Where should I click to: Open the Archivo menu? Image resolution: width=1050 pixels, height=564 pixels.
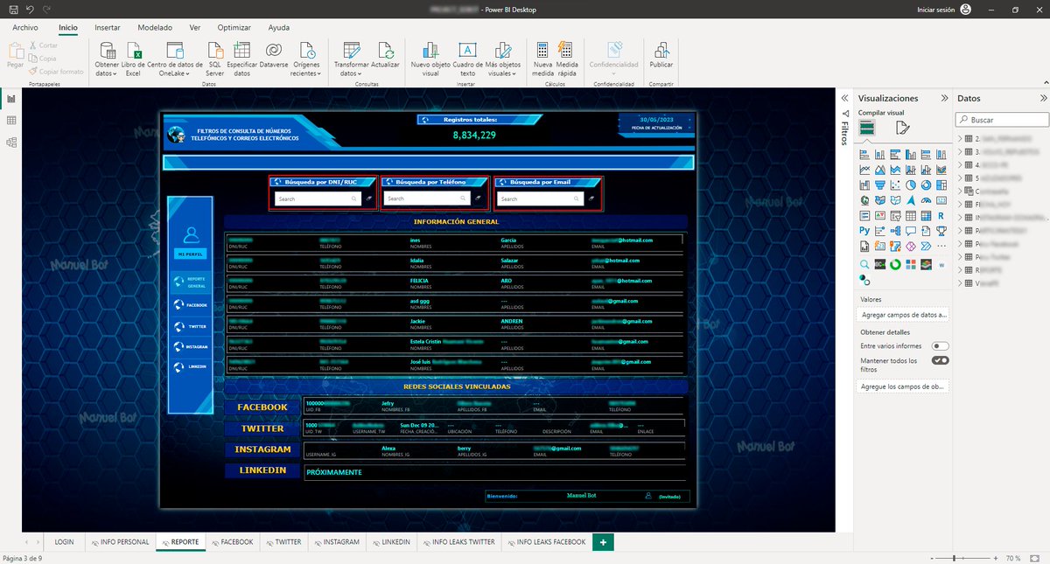pos(25,28)
